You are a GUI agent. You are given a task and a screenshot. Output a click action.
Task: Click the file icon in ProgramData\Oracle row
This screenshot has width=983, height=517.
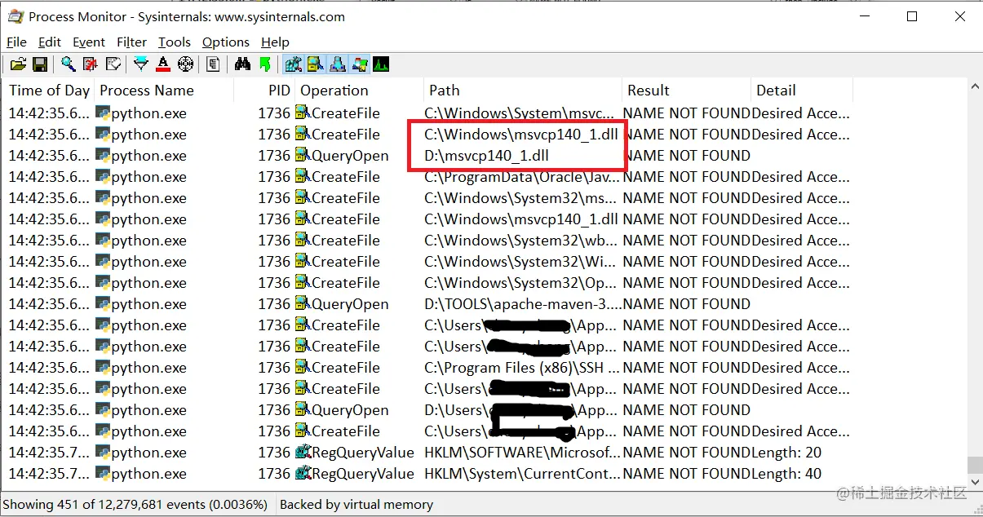tap(303, 176)
